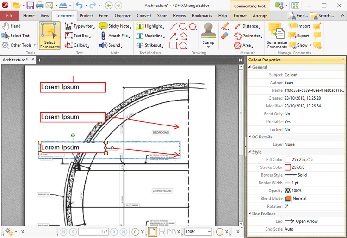Switch to the Home tab
The width and height of the screenshot is (347, 238).
coord(29,16)
